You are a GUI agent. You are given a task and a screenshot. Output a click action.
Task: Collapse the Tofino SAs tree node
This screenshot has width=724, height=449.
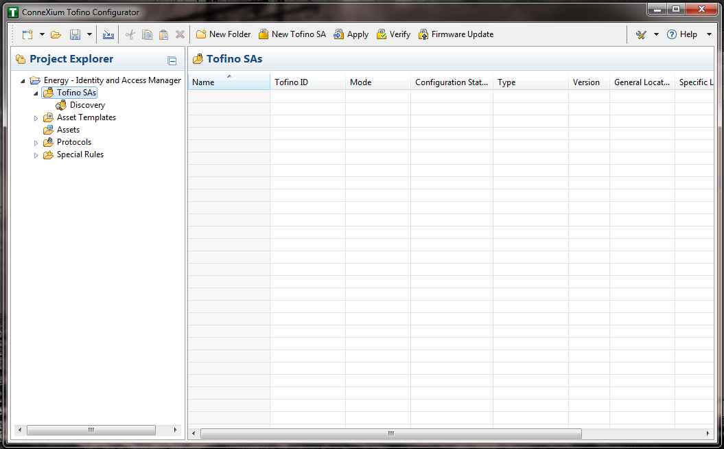pos(36,93)
